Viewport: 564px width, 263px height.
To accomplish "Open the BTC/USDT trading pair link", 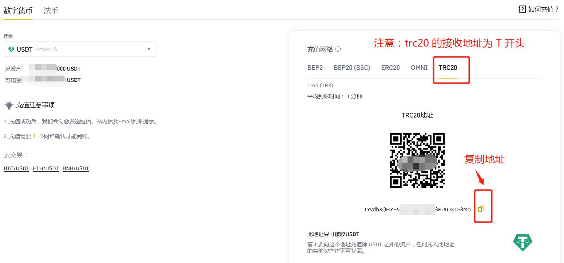I will pos(16,168).
